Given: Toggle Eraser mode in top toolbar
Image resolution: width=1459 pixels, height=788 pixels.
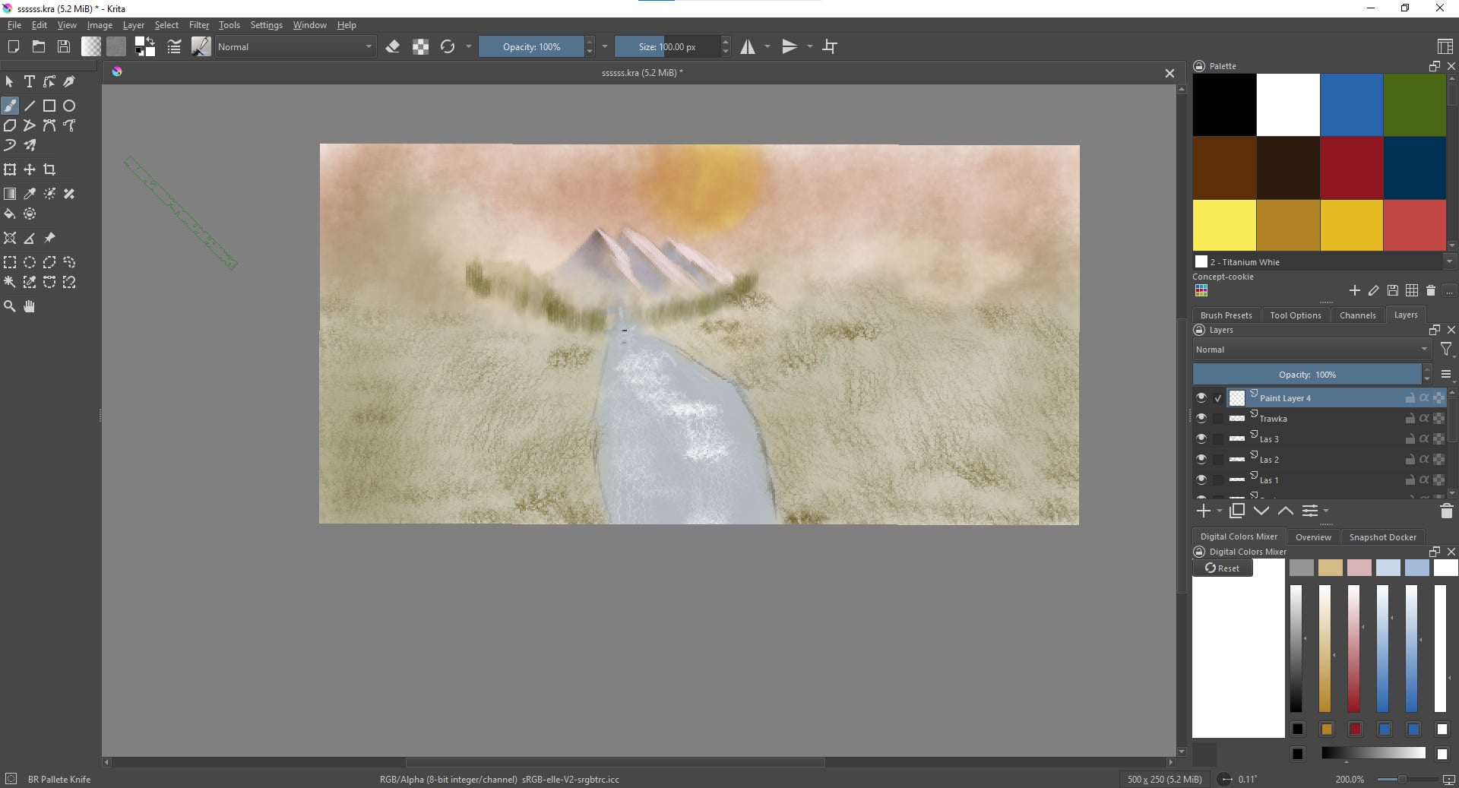Looking at the screenshot, I should pyautogui.click(x=393, y=47).
